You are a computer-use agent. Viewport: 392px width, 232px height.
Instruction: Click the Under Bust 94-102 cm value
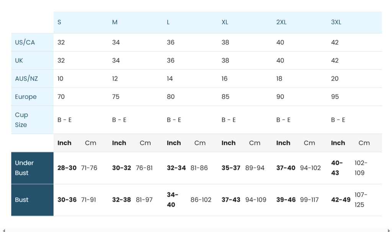[x=310, y=168]
